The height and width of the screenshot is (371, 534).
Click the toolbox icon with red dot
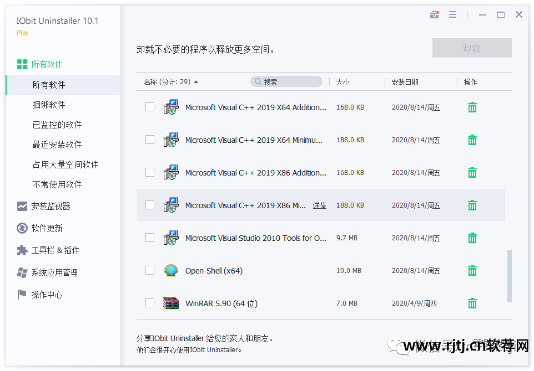pos(434,14)
